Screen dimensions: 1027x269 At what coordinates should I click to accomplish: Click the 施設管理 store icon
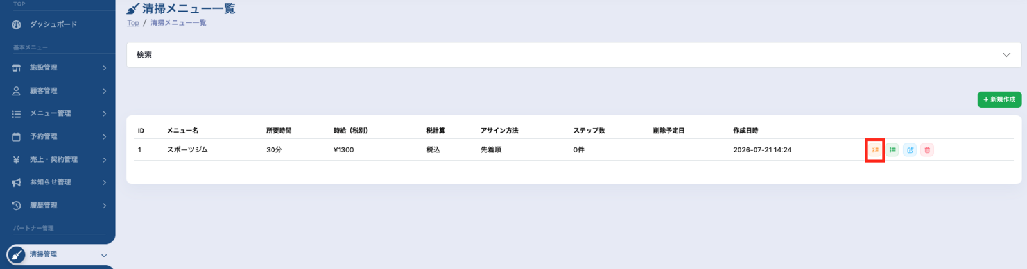[x=17, y=68]
